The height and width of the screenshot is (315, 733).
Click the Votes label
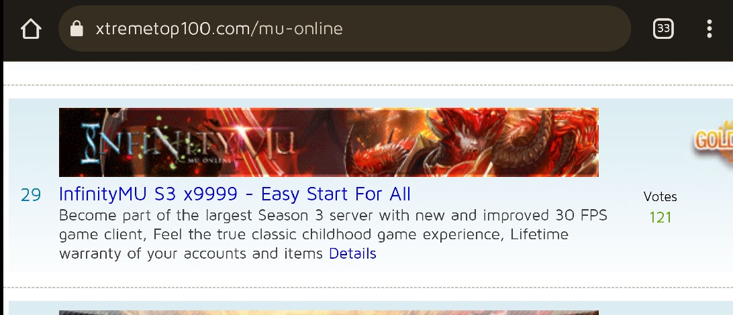coord(660,196)
